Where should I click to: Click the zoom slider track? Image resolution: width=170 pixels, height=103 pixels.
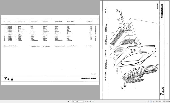(x=168, y=102)
